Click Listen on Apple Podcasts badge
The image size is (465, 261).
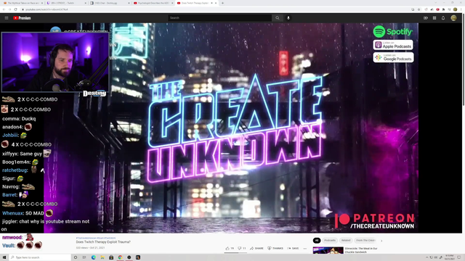point(393,45)
